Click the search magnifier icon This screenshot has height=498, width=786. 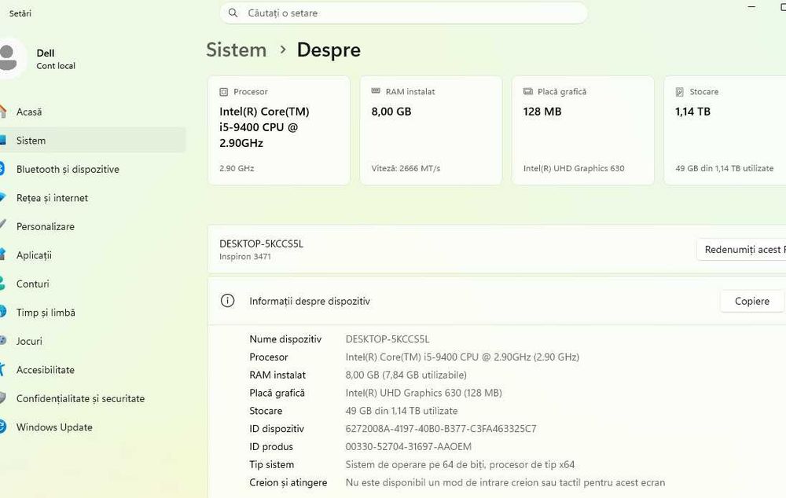click(x=233, y=13)
